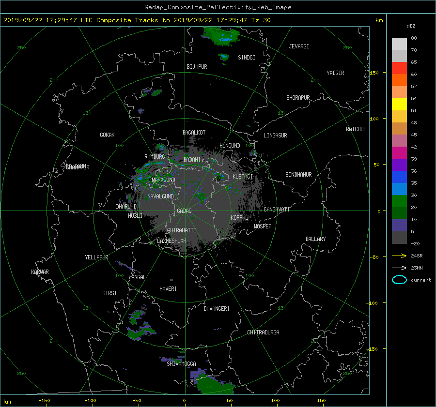Screen dimensions: 436x407
Task: Click the yellow 24SR arrow legend icon
Action: tap(399, 256)
